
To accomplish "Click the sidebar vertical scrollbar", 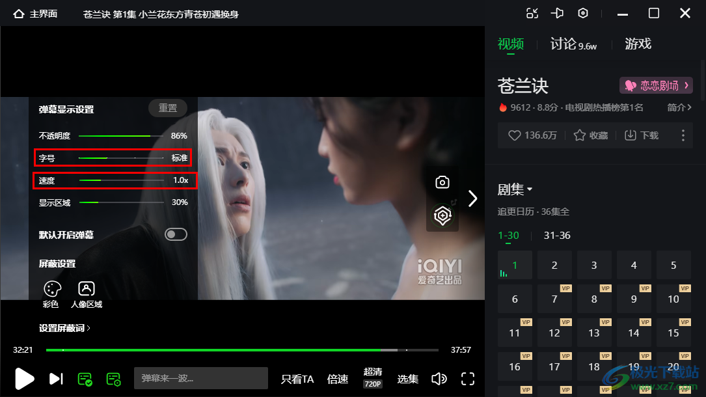I will [703, 81].
